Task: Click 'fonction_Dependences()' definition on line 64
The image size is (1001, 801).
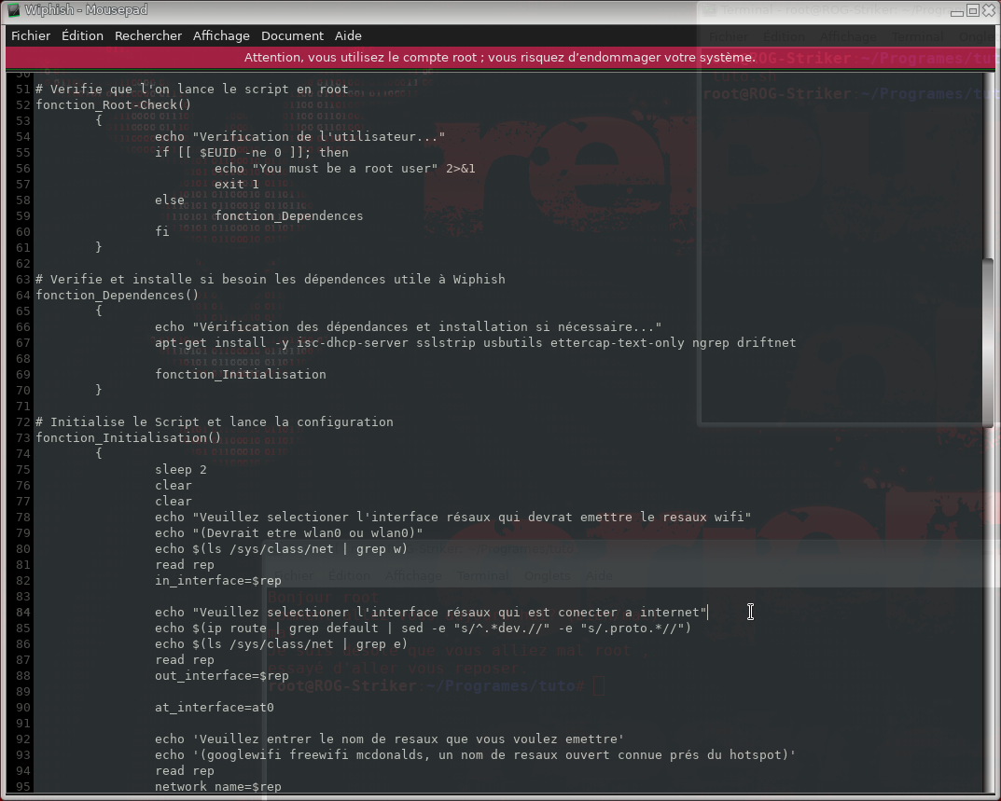Action: tap(118, 295)
